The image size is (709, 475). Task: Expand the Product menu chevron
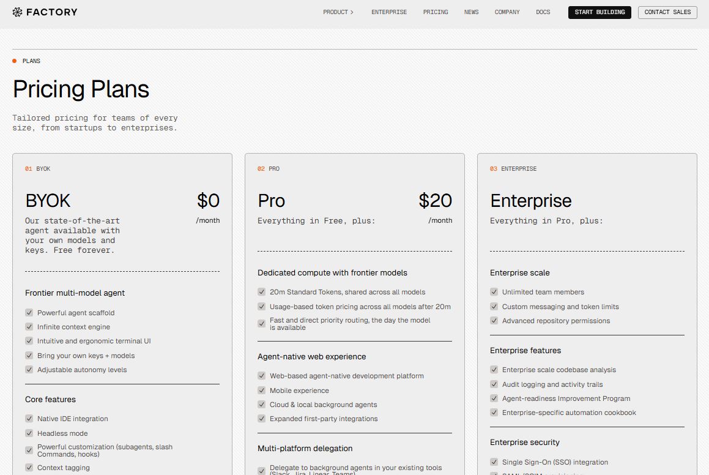point(352,12)
